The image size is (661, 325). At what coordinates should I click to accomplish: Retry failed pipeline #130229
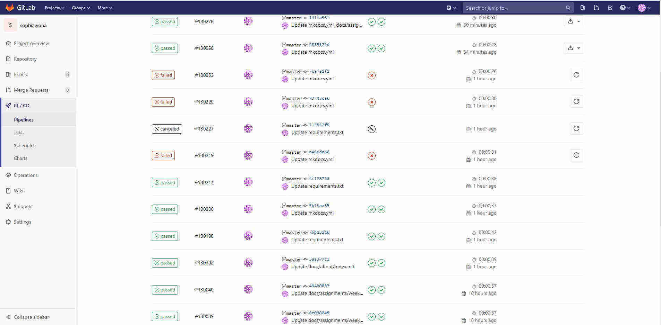pos(576,101)
